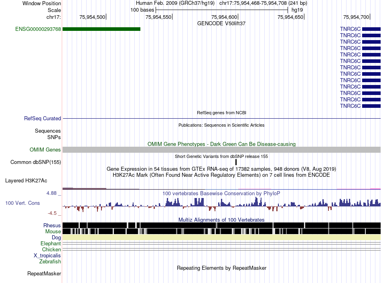
Task: Click the Zebrafish species label
Action: 50,262
